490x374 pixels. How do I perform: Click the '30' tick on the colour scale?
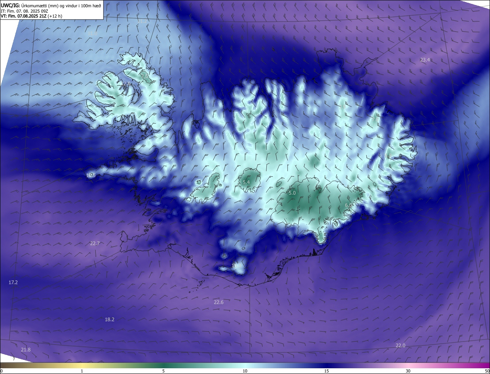[x=408, y=371]
